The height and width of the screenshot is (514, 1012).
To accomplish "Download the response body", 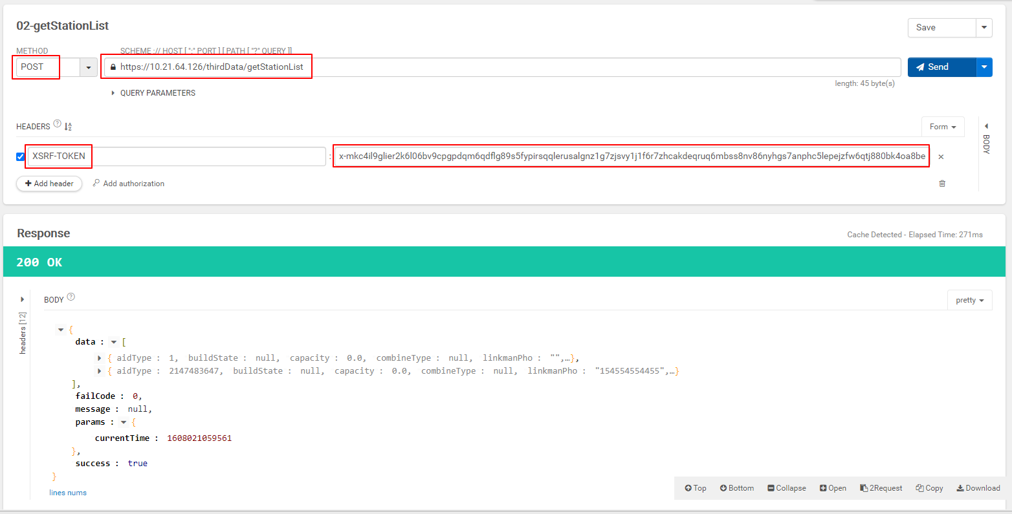I will [x=978, y=488].
